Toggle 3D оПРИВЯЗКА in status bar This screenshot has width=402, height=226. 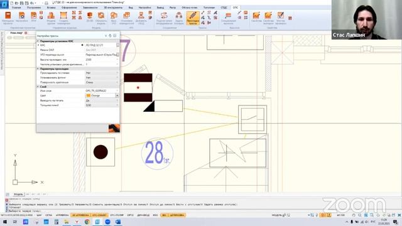[x=80, y=215]
